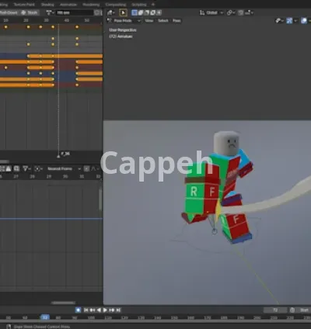311x329 pixels.
Task: Open the Pose menu
Action: 176,20
